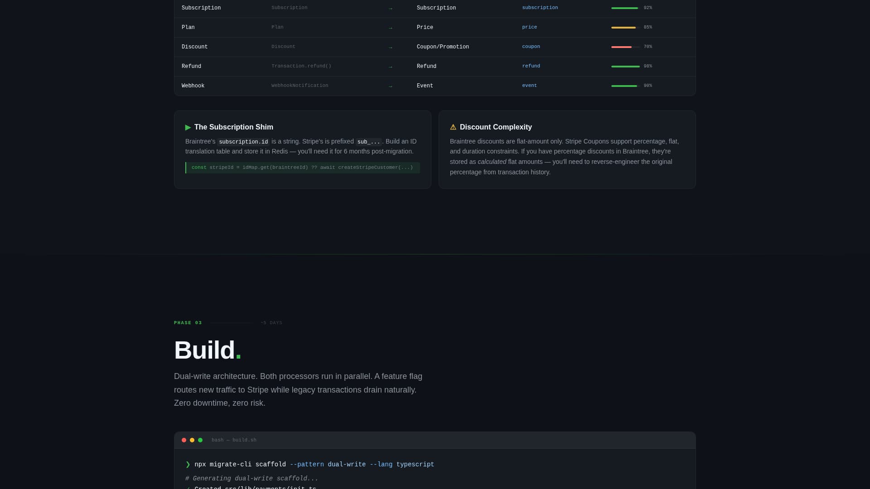
Task: Click the 'WebhookNotification' Braintree cell
Action: (300, 86)
